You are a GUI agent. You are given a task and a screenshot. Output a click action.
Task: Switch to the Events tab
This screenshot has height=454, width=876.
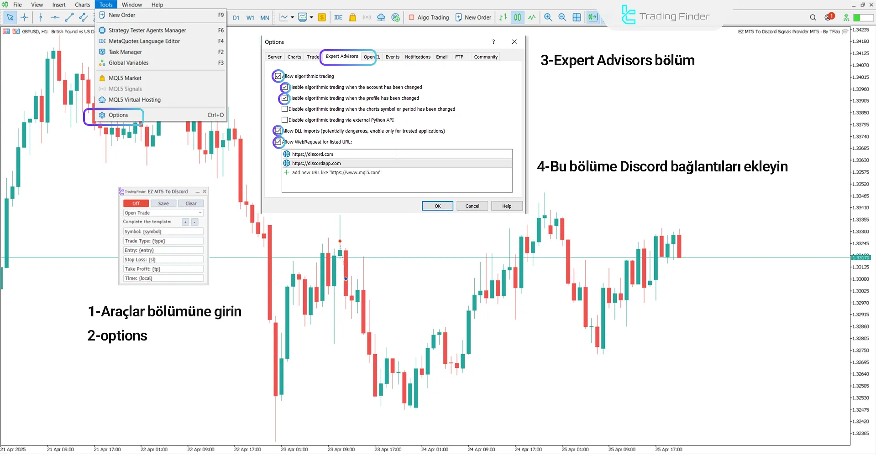click(x=393, y=57)
